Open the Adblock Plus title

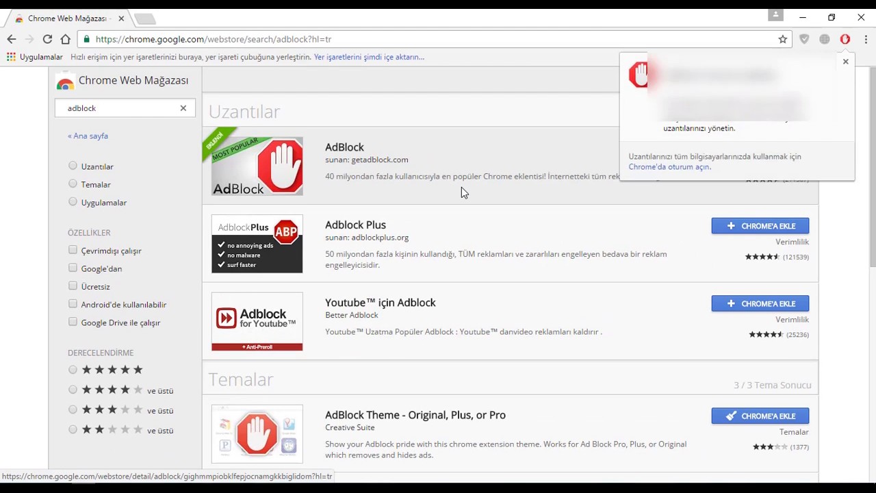pos(355,225)
